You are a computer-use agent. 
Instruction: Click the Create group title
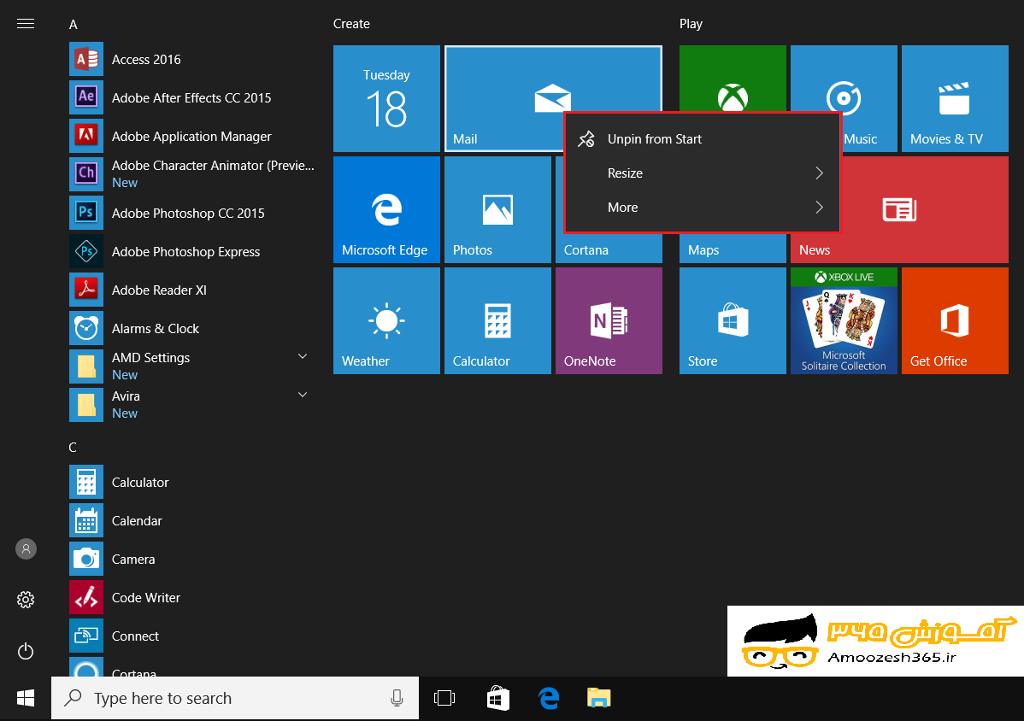pos(351,23)
